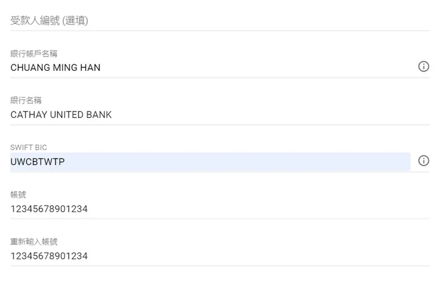
Task: Click the 銀行帳戶名稱 label
Action: tap(34, 54)
